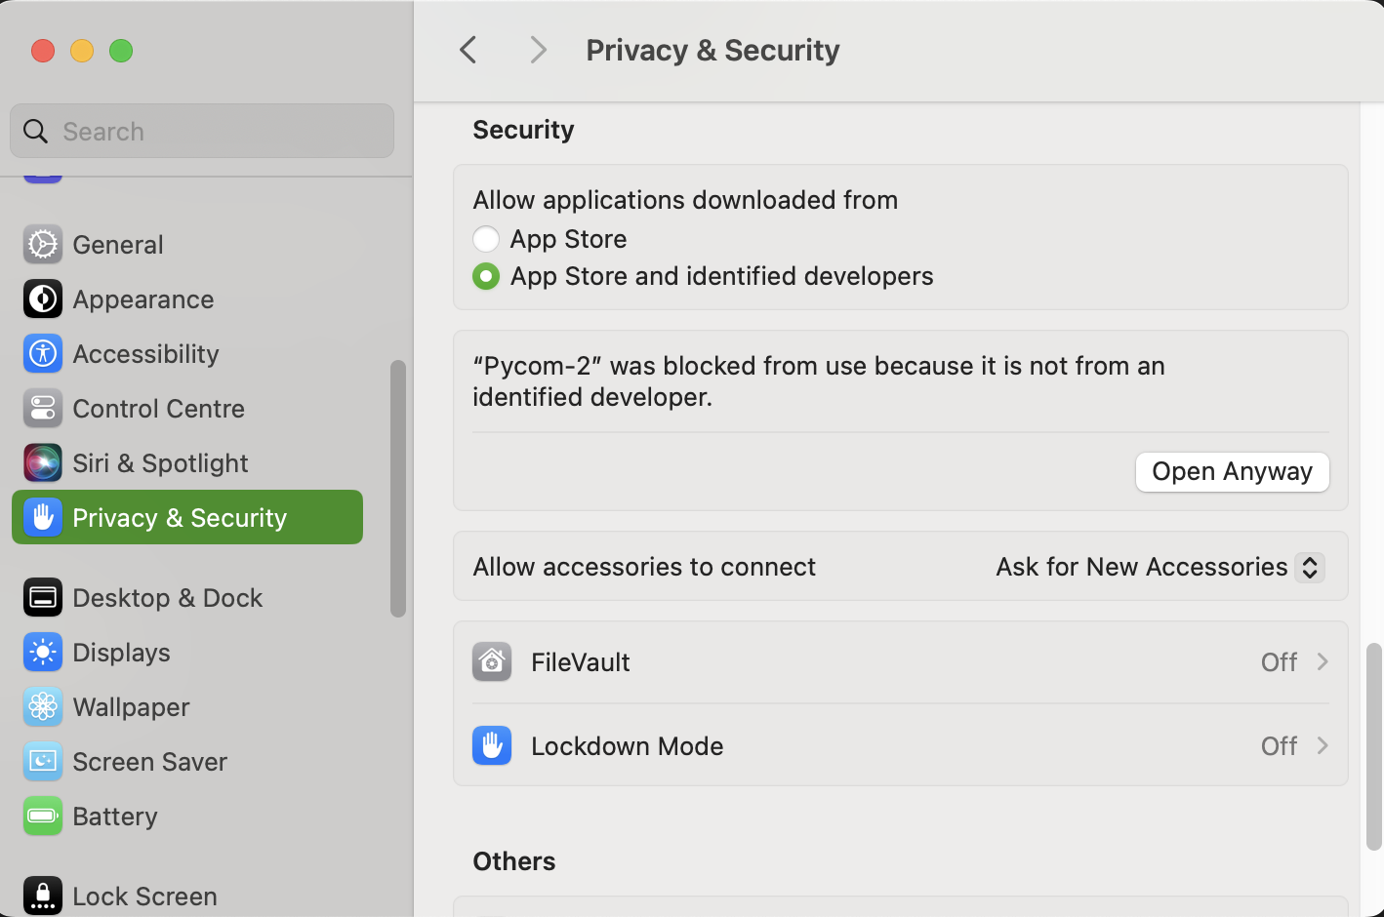Image resolution: width=1384 pixels, height=917 pixels.
Task: Expand FileVault settings chevron
Action: pyautogui.click(x=1323, y=662)
